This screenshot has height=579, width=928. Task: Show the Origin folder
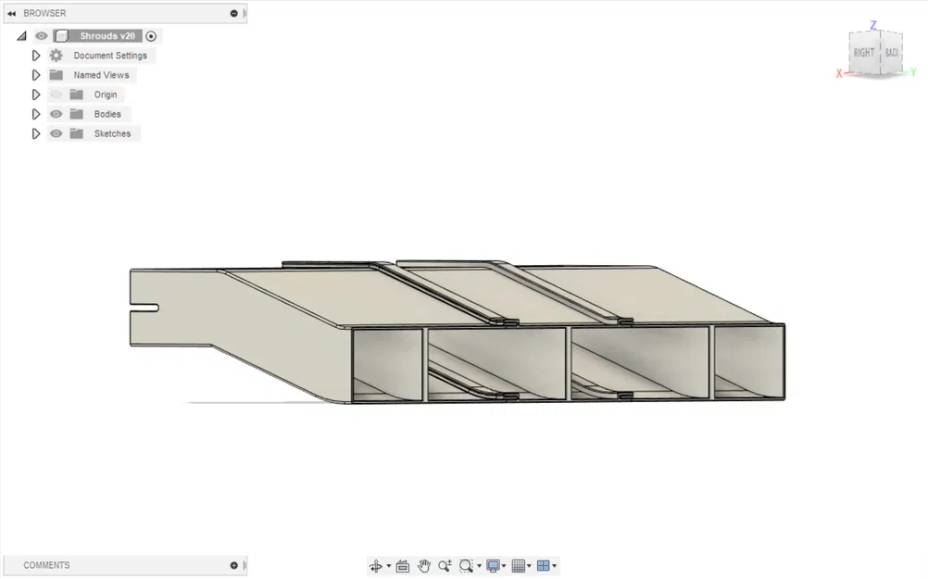(56, 94)
